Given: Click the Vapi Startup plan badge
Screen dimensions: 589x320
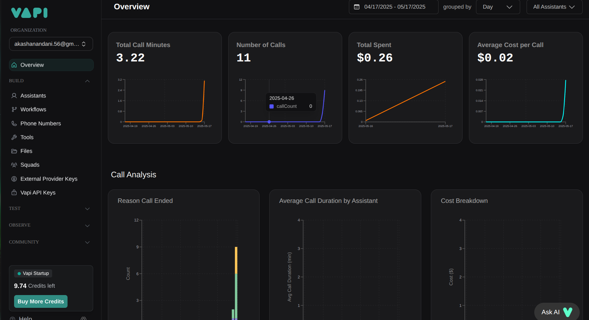Looking at the screenshot, I should click(33, 274).
